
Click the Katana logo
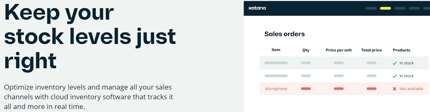(x=257, y=8)
